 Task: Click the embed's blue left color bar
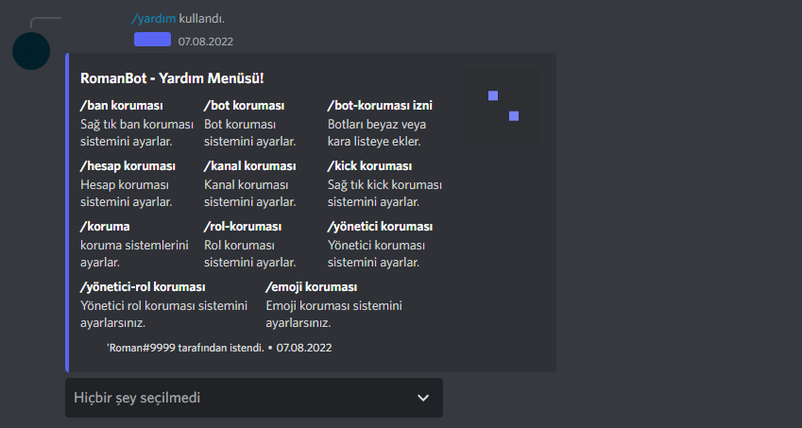(x=67, y=213)
